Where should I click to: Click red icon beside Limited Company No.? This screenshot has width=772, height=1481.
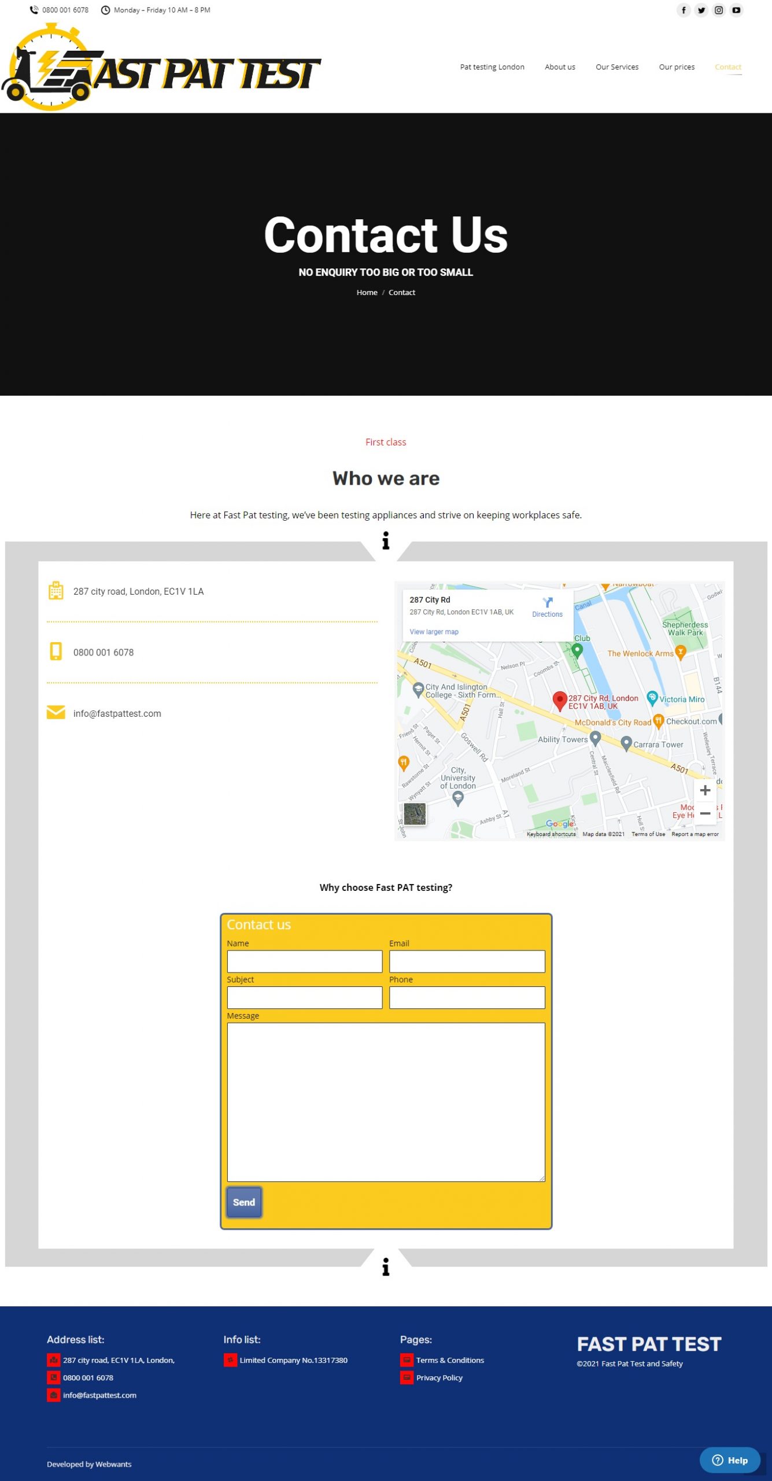pyautogui.click(x=230, y=1360)
